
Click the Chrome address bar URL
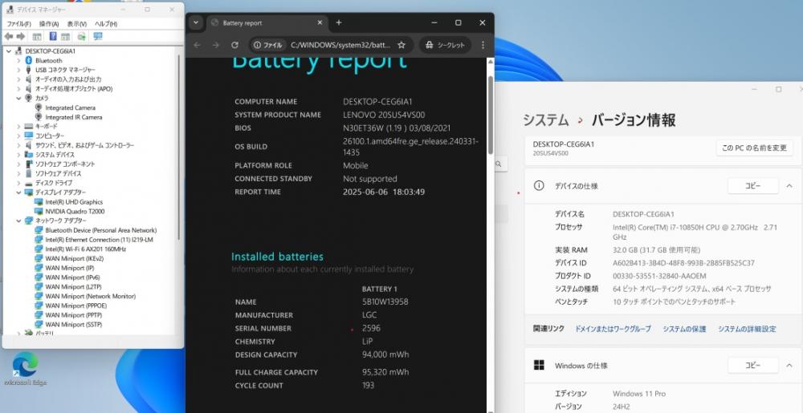pyautogui.click(x=340, y=45)
